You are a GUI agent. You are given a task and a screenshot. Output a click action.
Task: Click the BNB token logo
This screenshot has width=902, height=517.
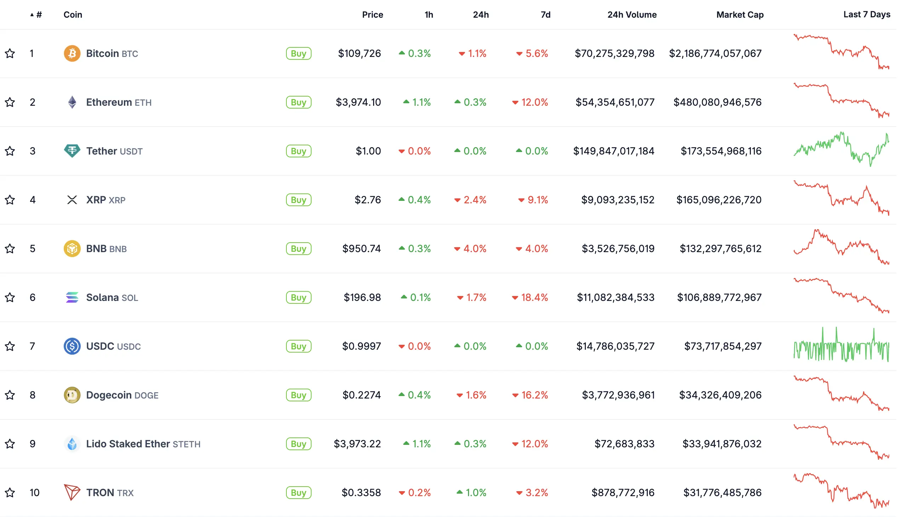(72, 249)
